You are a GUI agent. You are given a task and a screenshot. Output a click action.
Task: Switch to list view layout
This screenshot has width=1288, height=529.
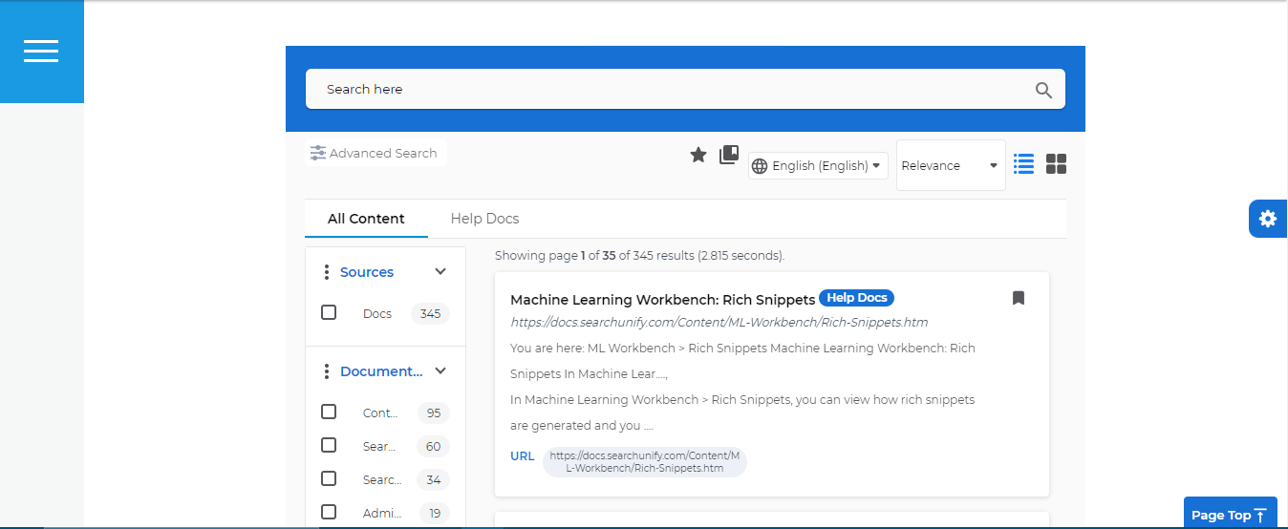(1023, 164)
